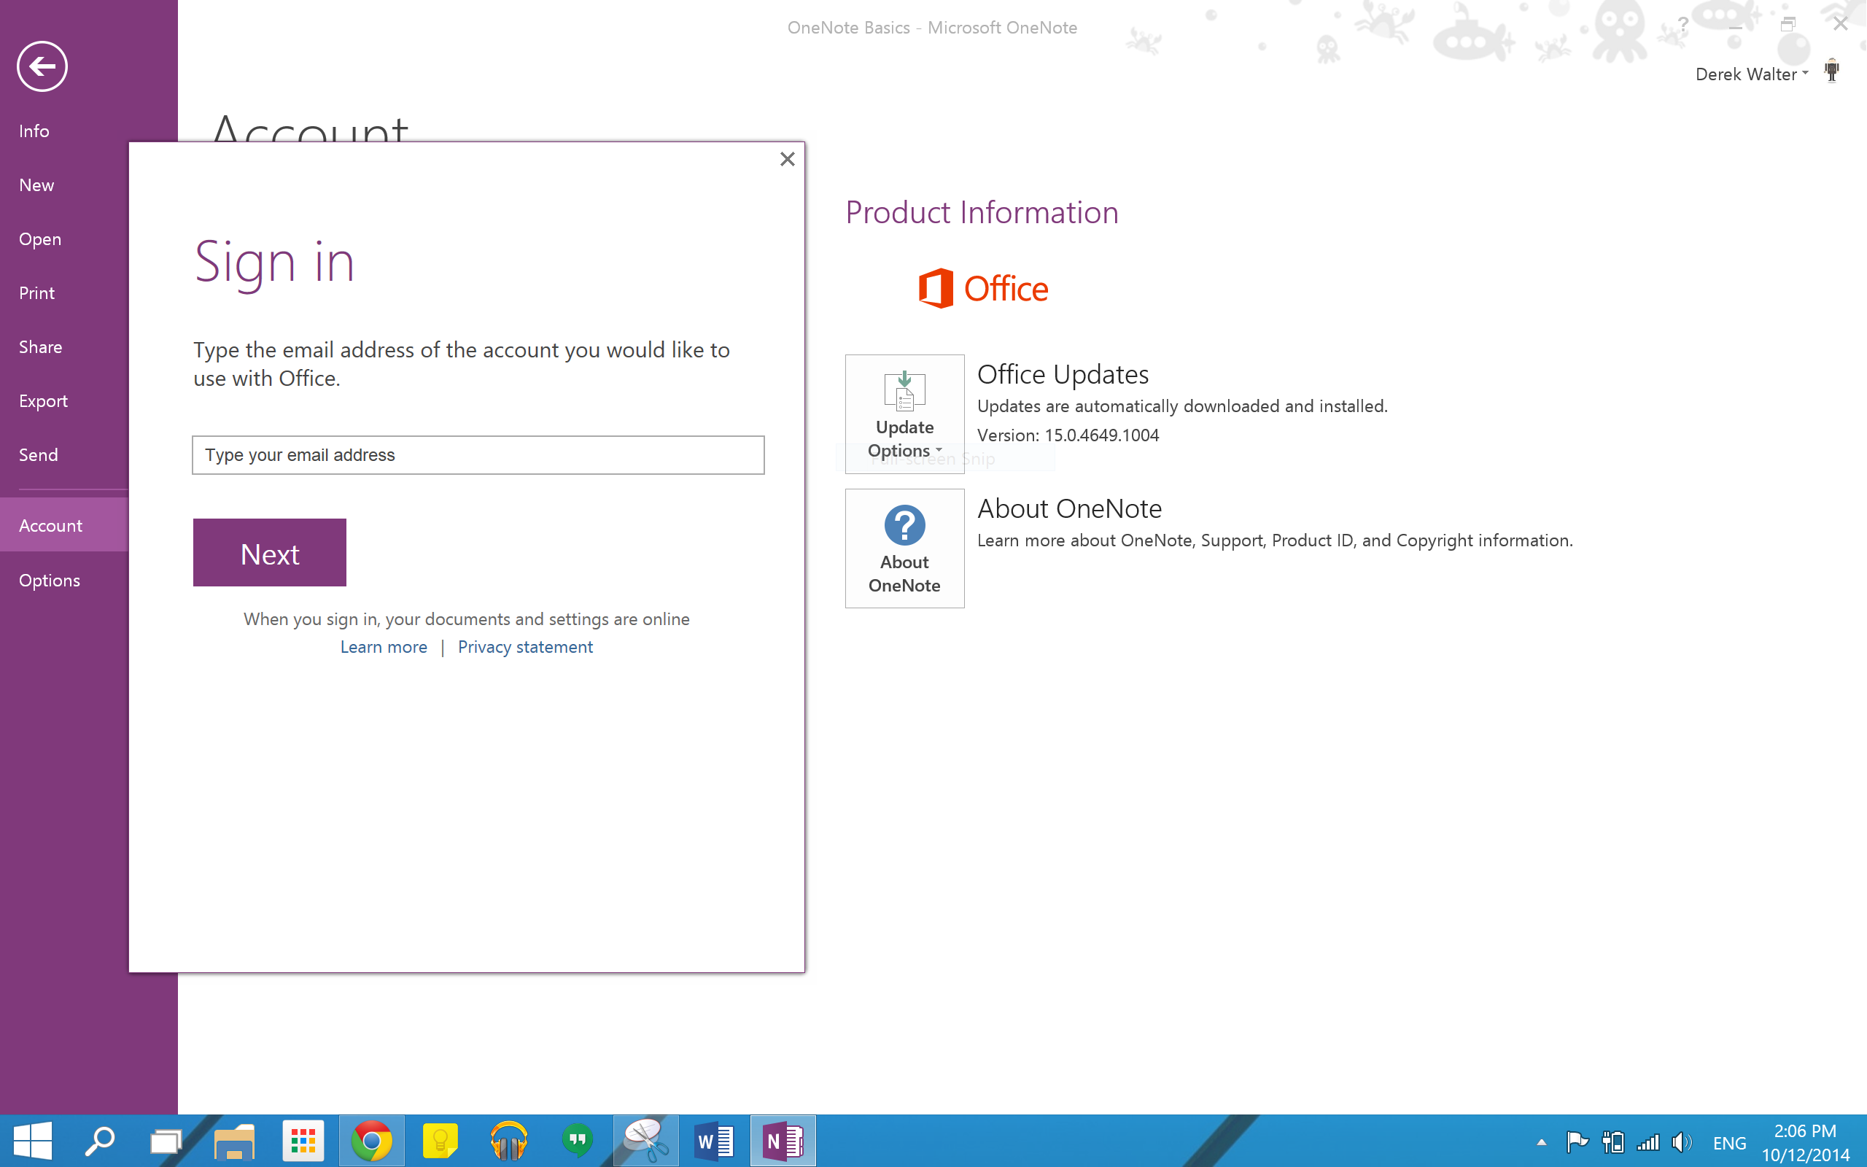
Task: Select the Export navigation item
Action: [43, 400]
